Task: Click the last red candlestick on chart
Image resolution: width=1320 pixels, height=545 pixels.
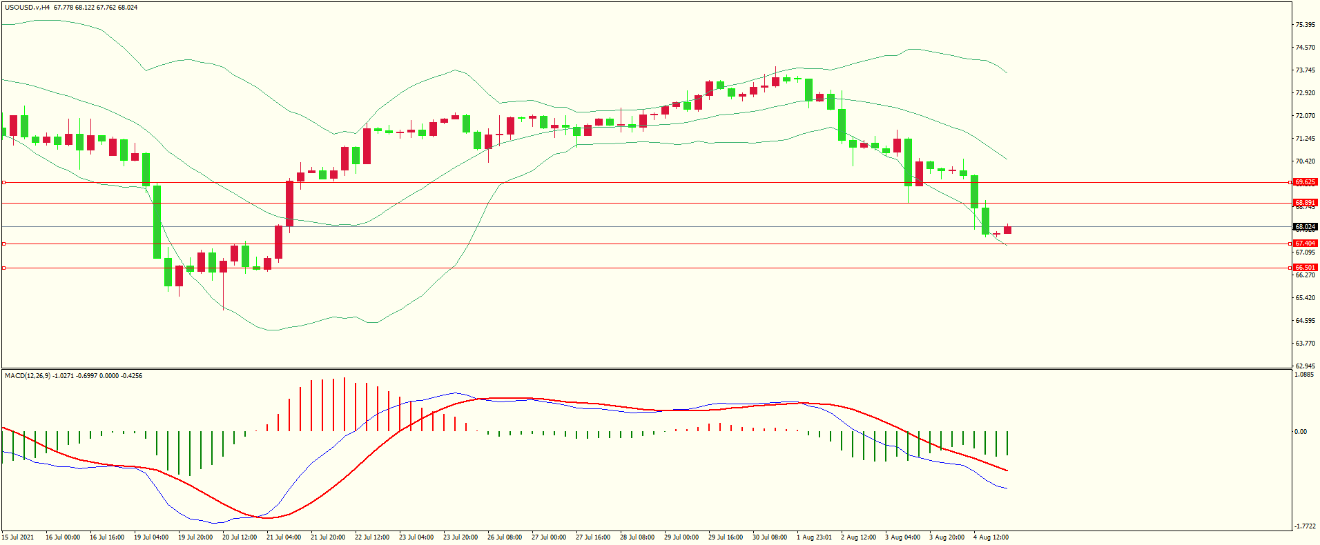Action: coord(1007,230)
